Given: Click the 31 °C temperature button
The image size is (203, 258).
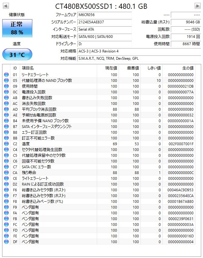Looking at the screenshot, I should (x=17, y=55).
